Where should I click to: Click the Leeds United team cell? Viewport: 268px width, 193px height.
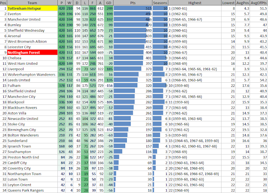coord(32,80)
